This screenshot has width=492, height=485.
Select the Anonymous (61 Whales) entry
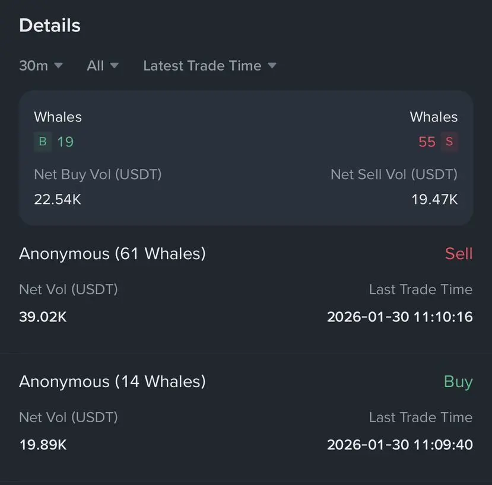(x=112, y=254)
